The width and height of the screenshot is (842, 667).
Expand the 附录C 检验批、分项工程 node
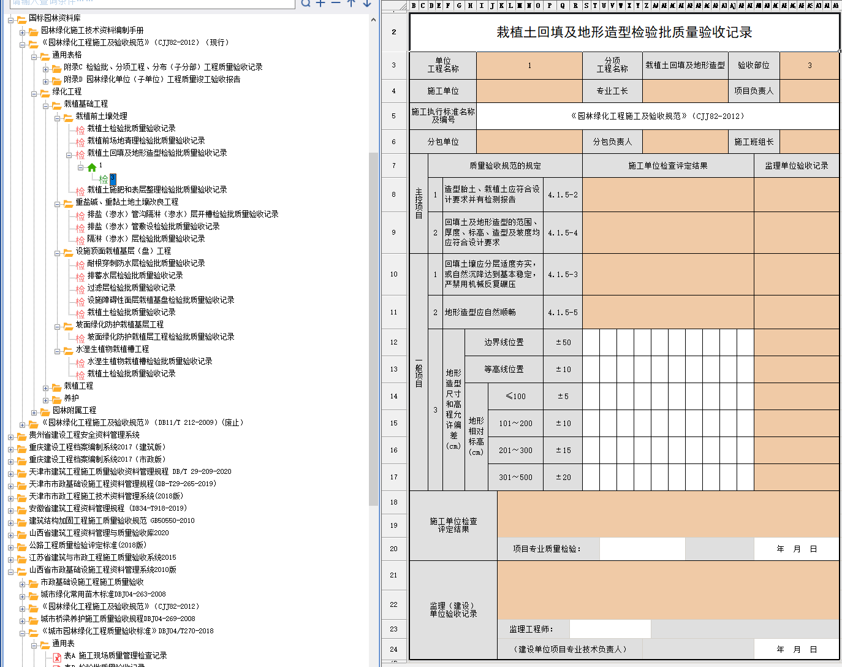46,69
